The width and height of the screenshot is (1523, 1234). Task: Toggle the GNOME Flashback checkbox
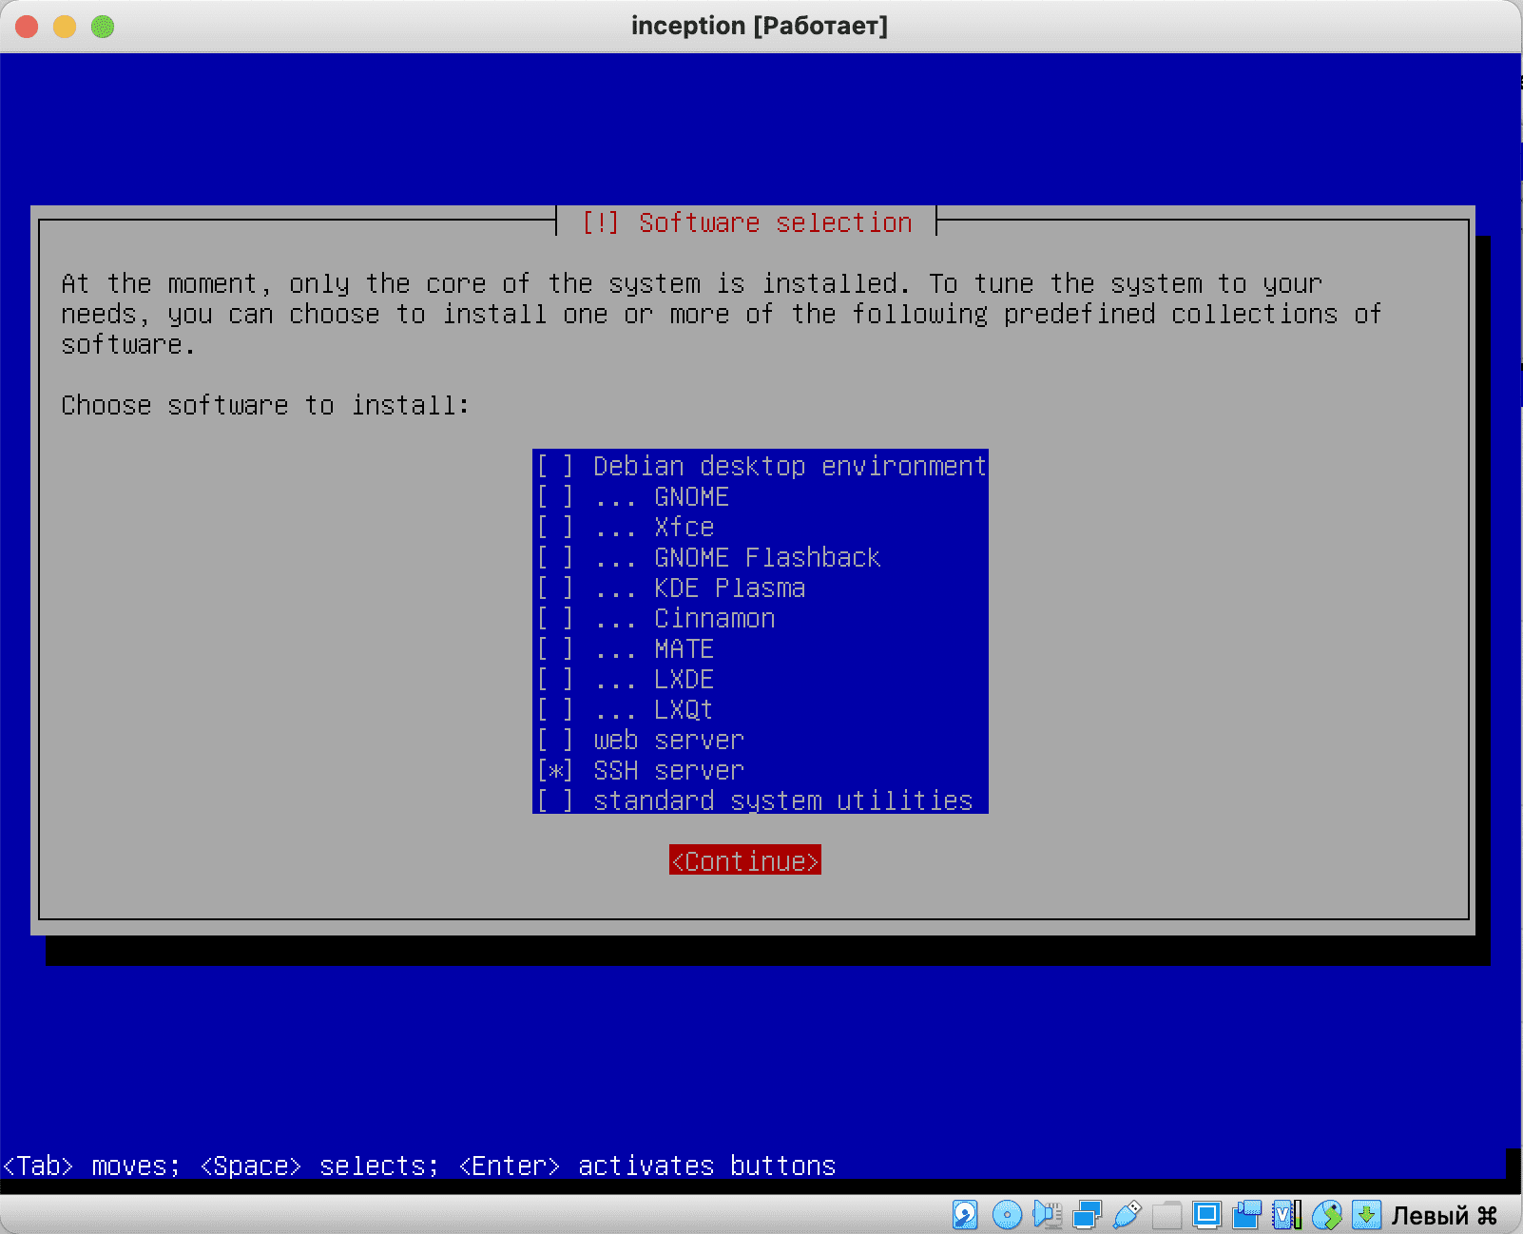pyautogui.click(x=555, y=557)
